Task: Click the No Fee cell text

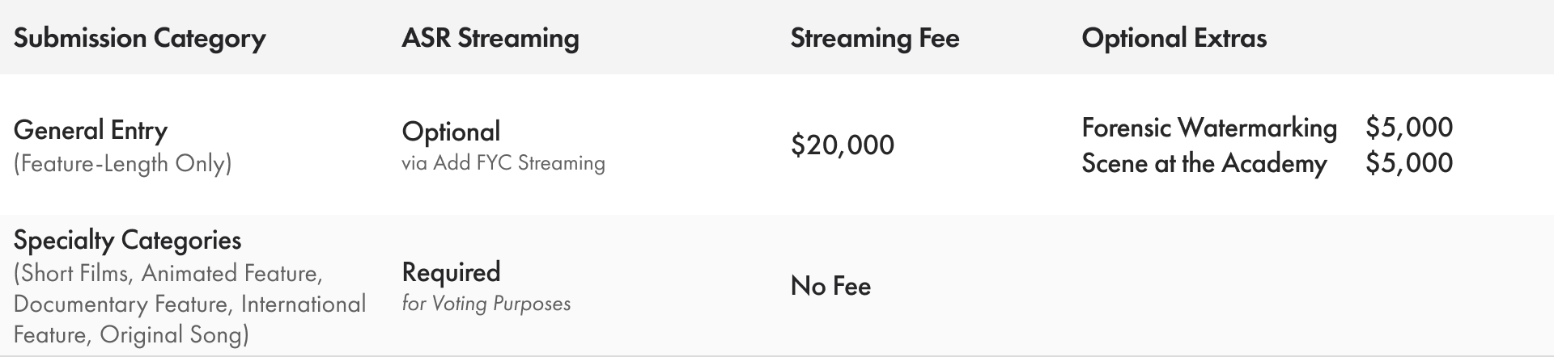Action: [x=830, y=286]
